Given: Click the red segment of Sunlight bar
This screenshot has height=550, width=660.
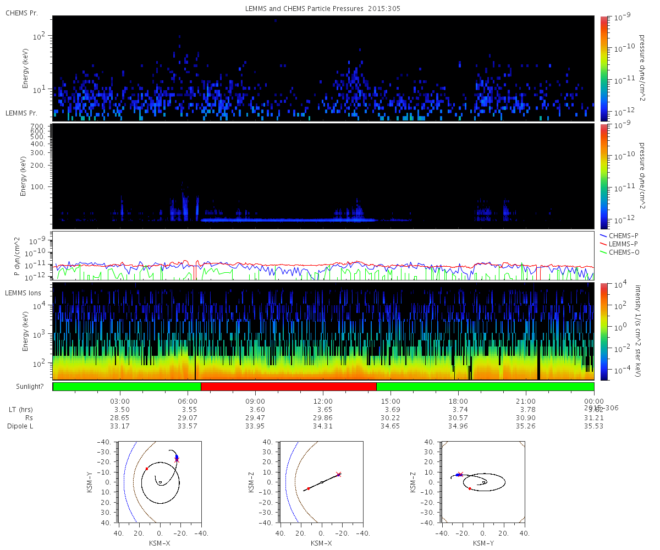Looking at the screenshot, I should 289,387.
